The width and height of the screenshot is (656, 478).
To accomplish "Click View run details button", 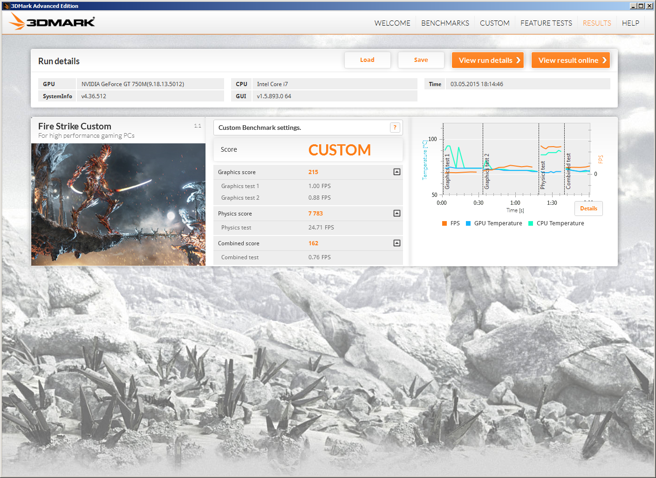I will coord(488,61).
